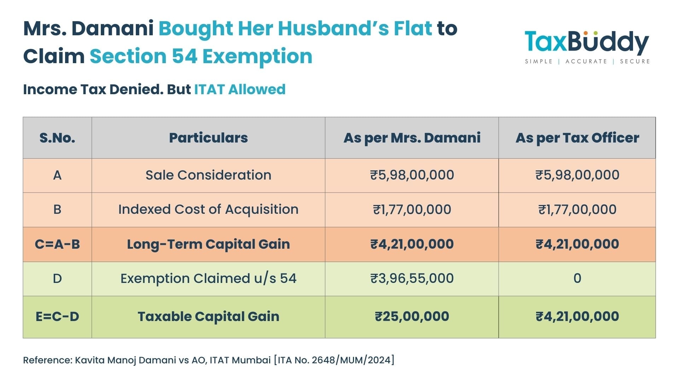Click Exemption Claimed u/s 54 cell

(x=208, y=278)
